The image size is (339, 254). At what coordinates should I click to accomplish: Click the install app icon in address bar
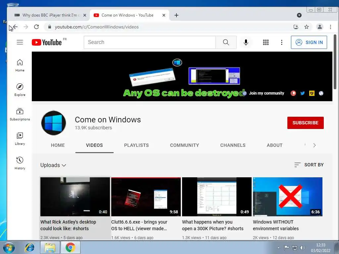296,27
